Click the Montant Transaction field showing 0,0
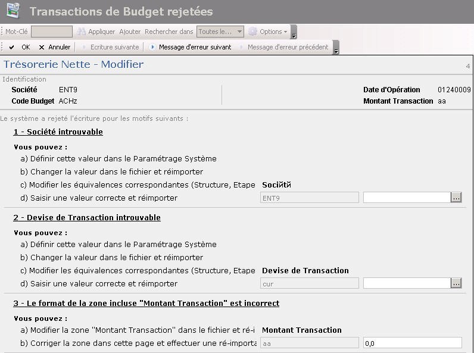This screenshot has height=353, width=474. click(412, 343)
